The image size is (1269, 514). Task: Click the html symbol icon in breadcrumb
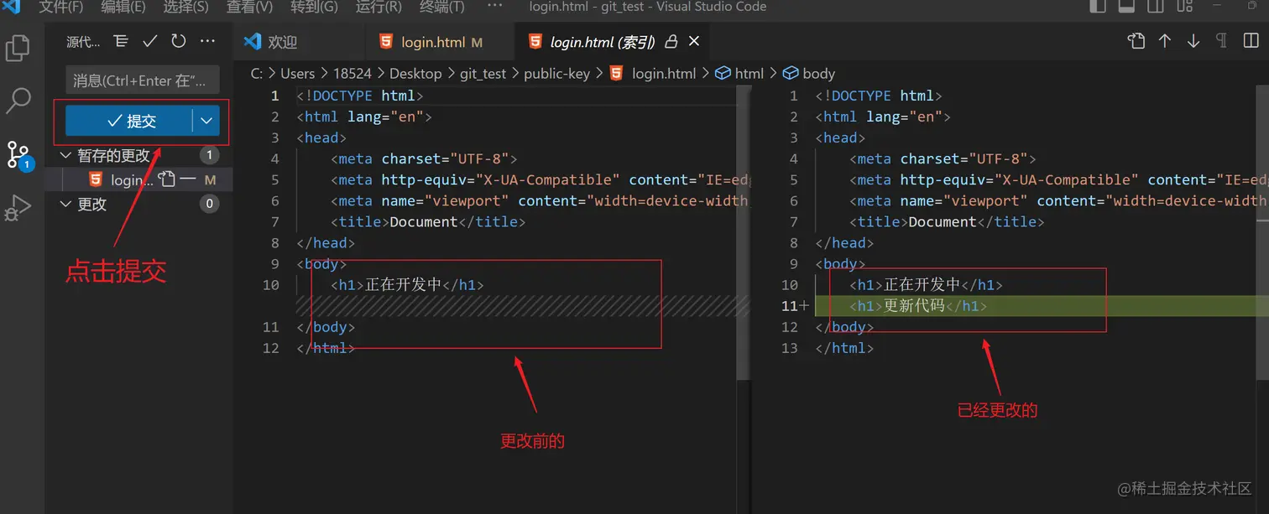coord(723,74)
